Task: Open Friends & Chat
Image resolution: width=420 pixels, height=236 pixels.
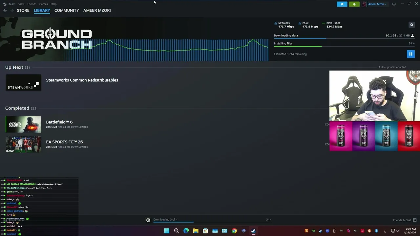Action: pos(405,220)
